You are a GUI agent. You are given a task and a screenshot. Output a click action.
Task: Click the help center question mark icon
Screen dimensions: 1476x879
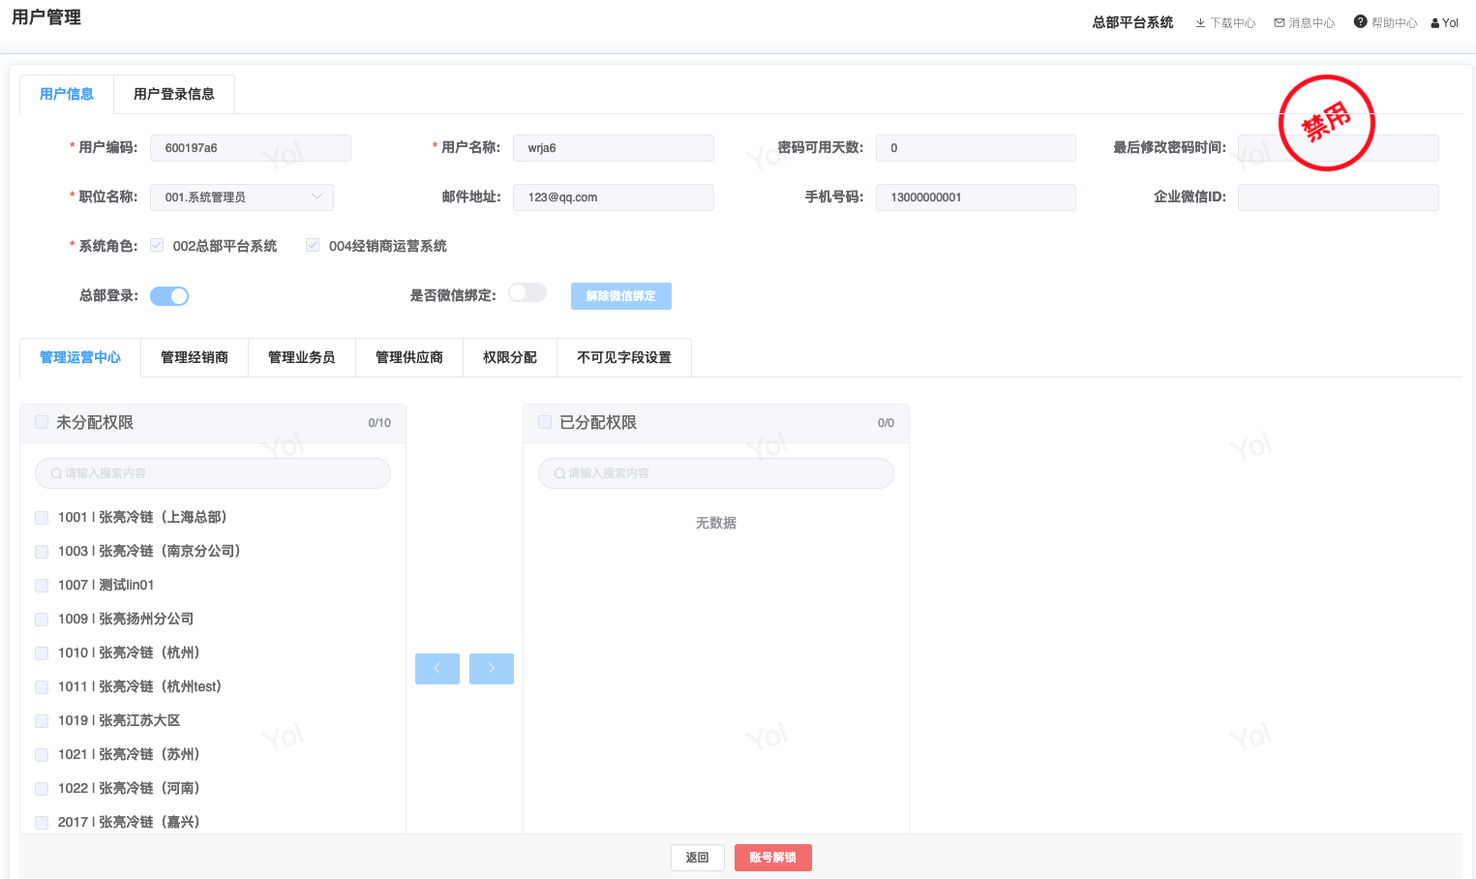pos(1360,22)
